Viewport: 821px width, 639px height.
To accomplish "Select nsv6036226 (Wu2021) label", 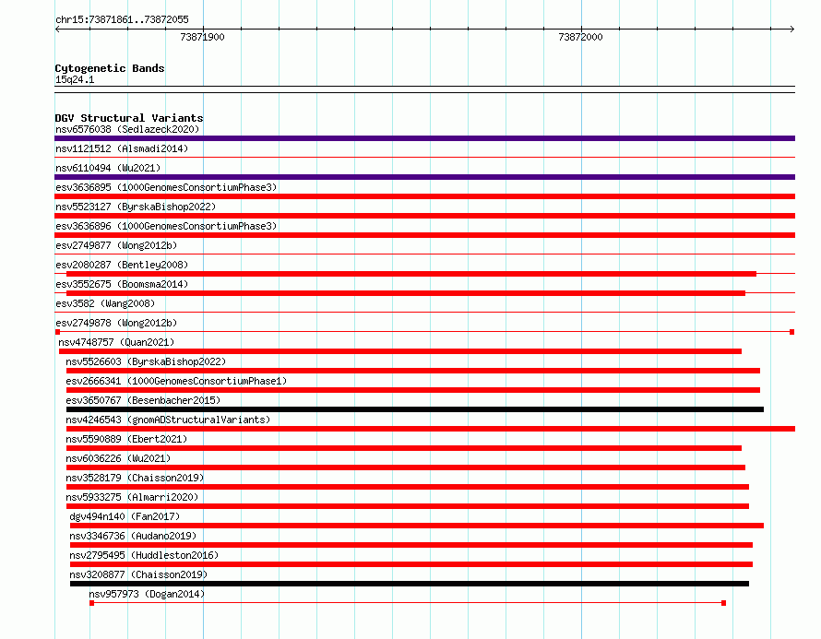I will point(118,458).
